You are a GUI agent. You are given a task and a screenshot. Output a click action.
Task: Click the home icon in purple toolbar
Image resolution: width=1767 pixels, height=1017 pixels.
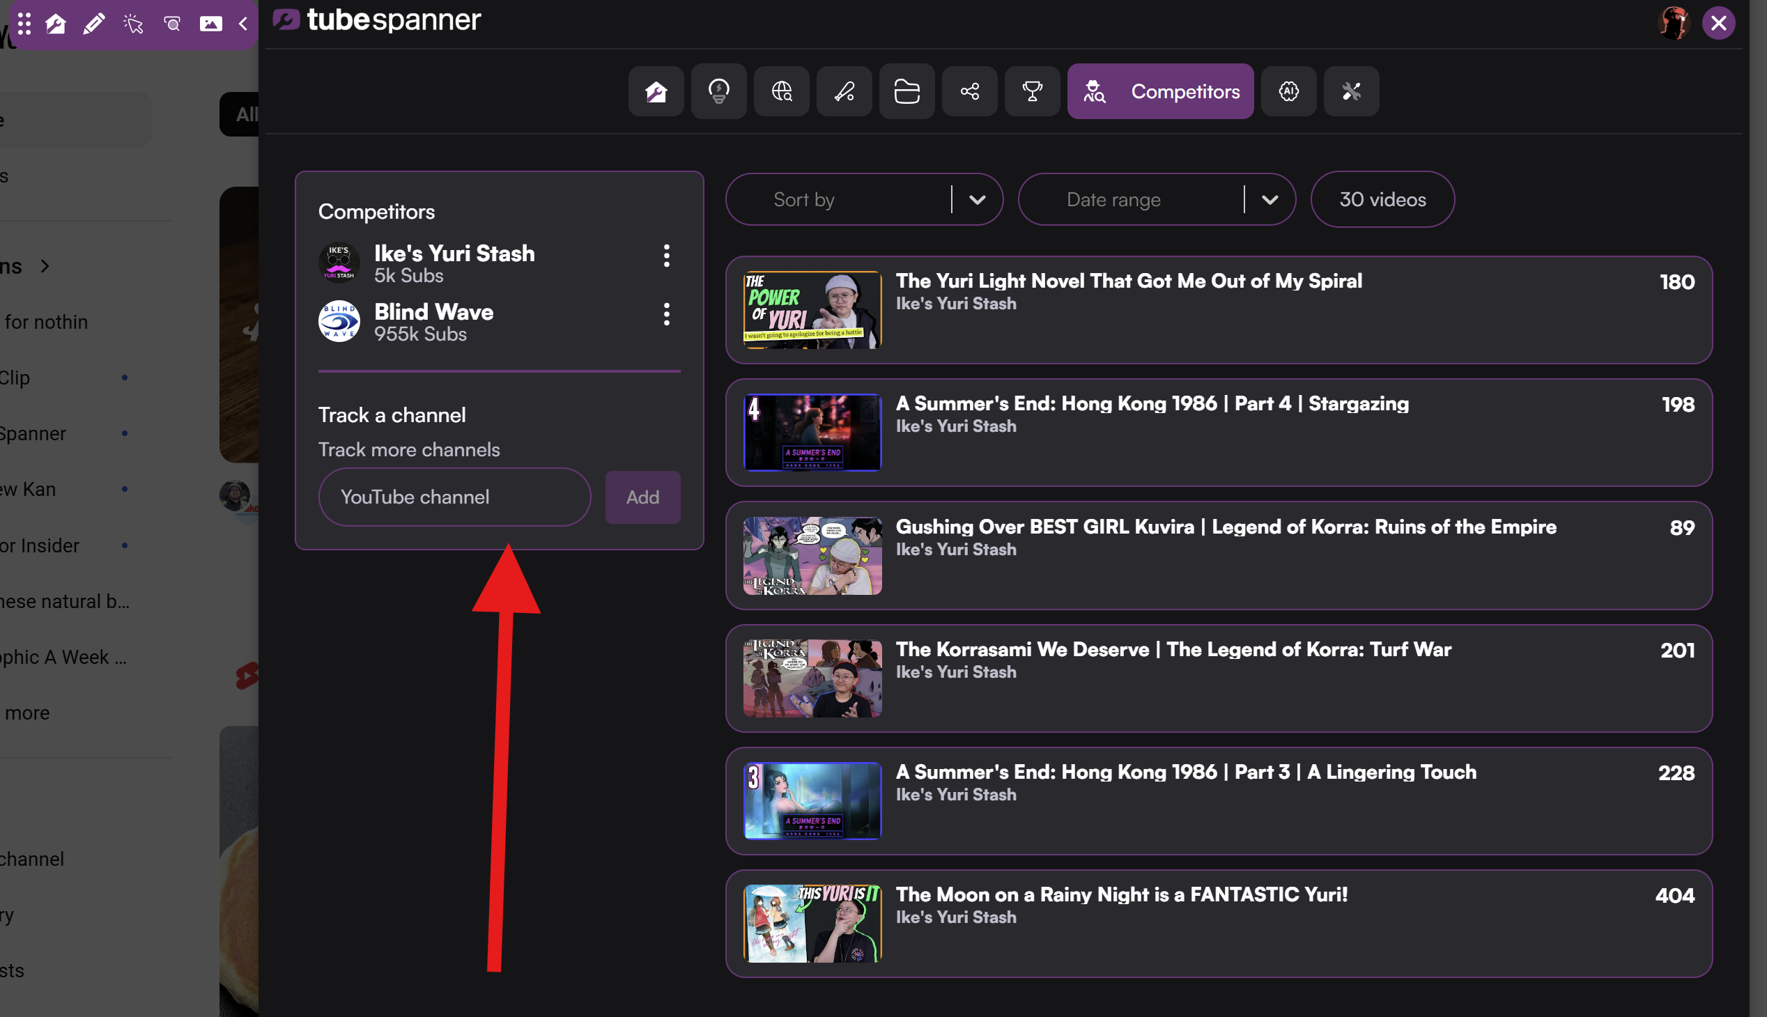(x=56, y=24)
